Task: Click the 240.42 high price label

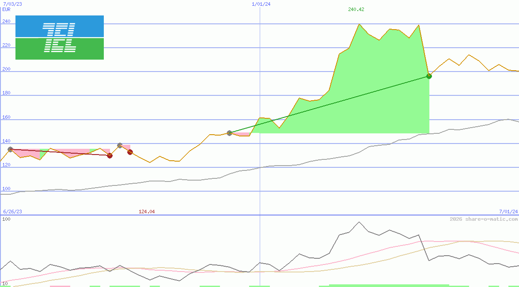Action: click(x=356, y=9)
